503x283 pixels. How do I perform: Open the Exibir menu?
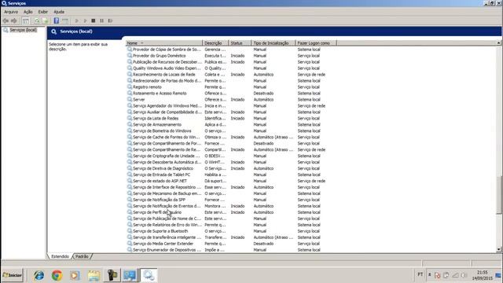[x=42, y=12]
